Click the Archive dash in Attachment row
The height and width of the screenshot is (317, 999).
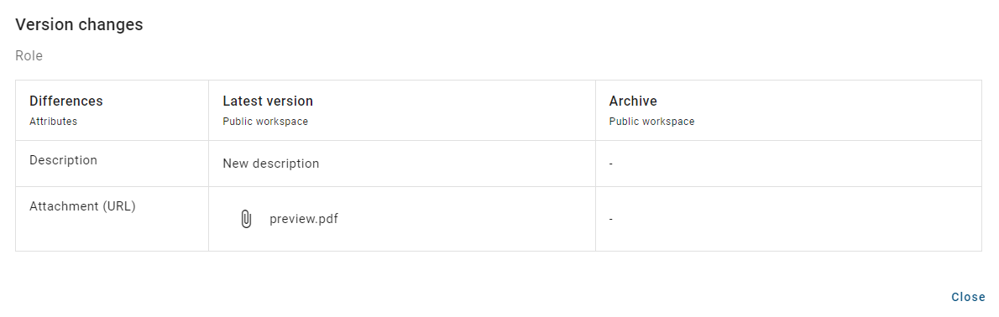coord(611,220)
